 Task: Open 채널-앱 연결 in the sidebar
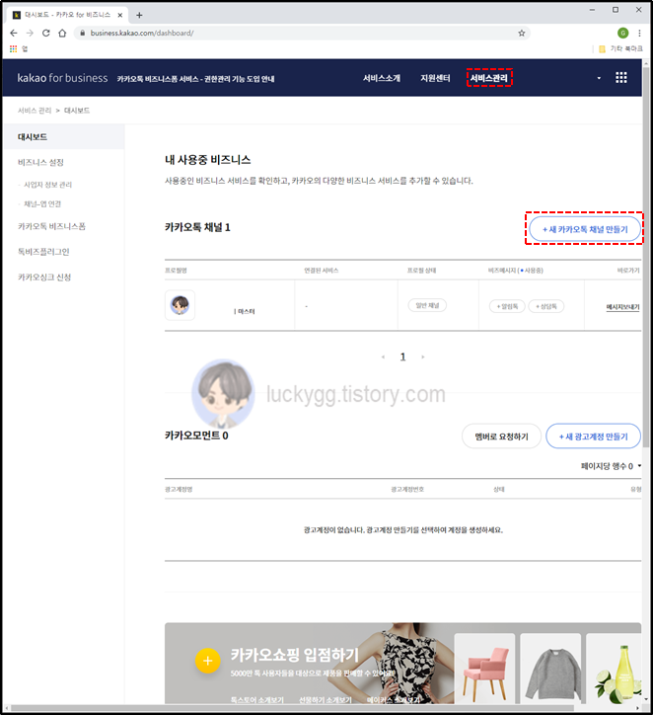coord(41,203)
